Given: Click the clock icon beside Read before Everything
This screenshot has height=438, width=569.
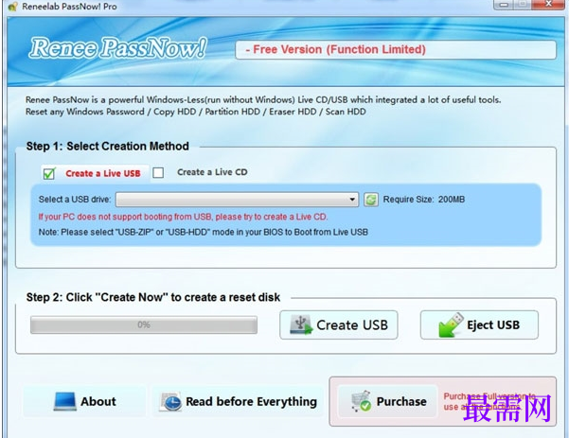Looking at the screenshot, I should (x=170, y=401).
